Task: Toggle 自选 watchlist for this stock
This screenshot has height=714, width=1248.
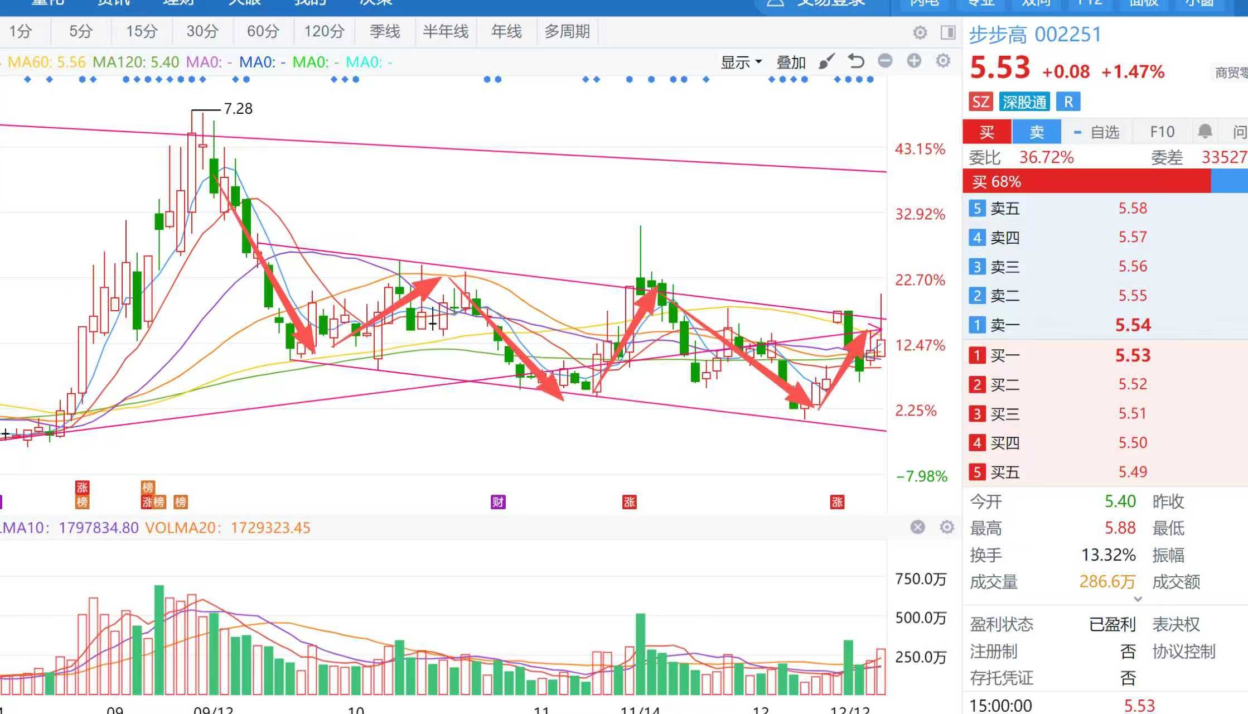Action: (x=1096, y=132)
